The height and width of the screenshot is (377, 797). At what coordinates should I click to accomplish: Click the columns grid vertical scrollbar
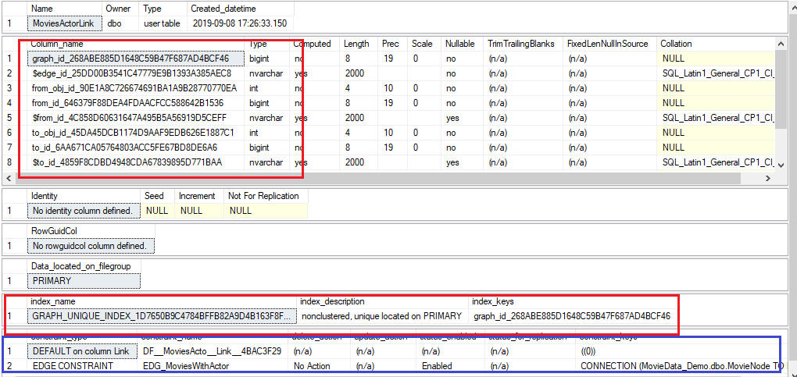tap(781, 101)
